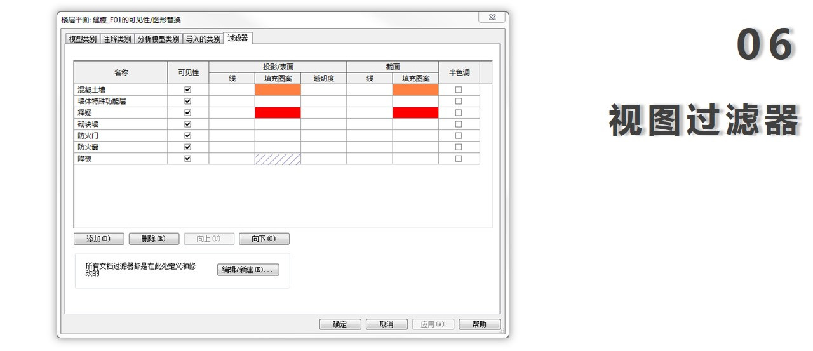Enable 半色调 checkbox for 混凝土墙 row
The height and width of the screenshot is (351, 813).
tap(459, 89)
